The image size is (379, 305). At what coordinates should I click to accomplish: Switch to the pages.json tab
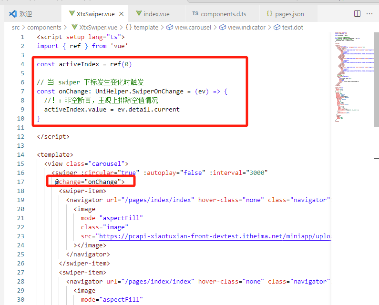[x=289, y=14]
